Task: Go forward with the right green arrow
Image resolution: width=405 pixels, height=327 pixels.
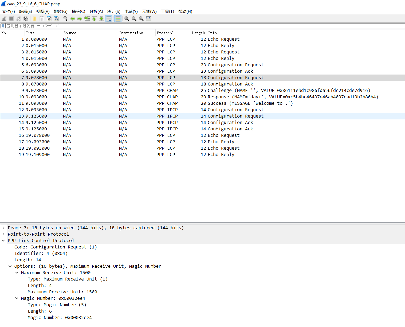Action: coord(80,19)
